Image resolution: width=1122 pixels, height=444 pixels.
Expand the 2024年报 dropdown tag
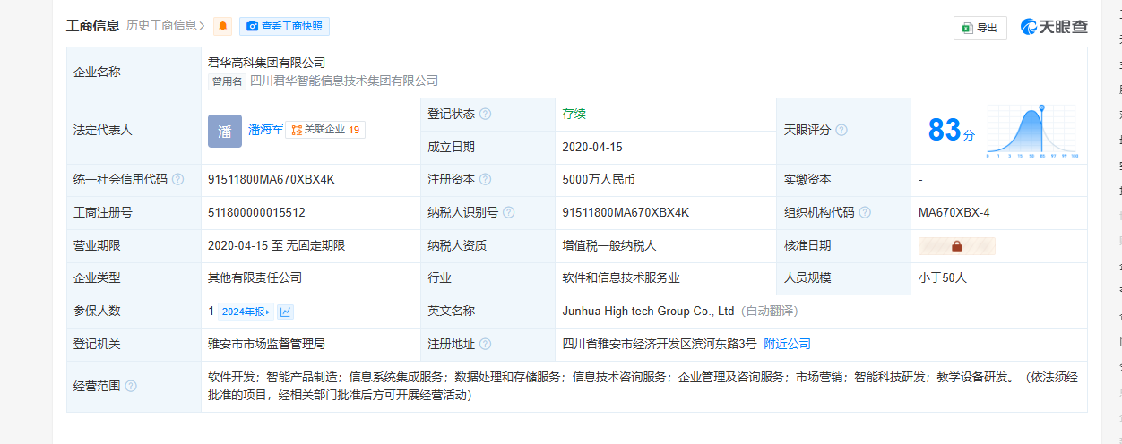[246, 312]
